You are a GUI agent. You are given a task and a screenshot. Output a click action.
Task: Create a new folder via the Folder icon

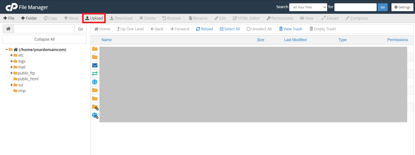click(x=29, y=18)
